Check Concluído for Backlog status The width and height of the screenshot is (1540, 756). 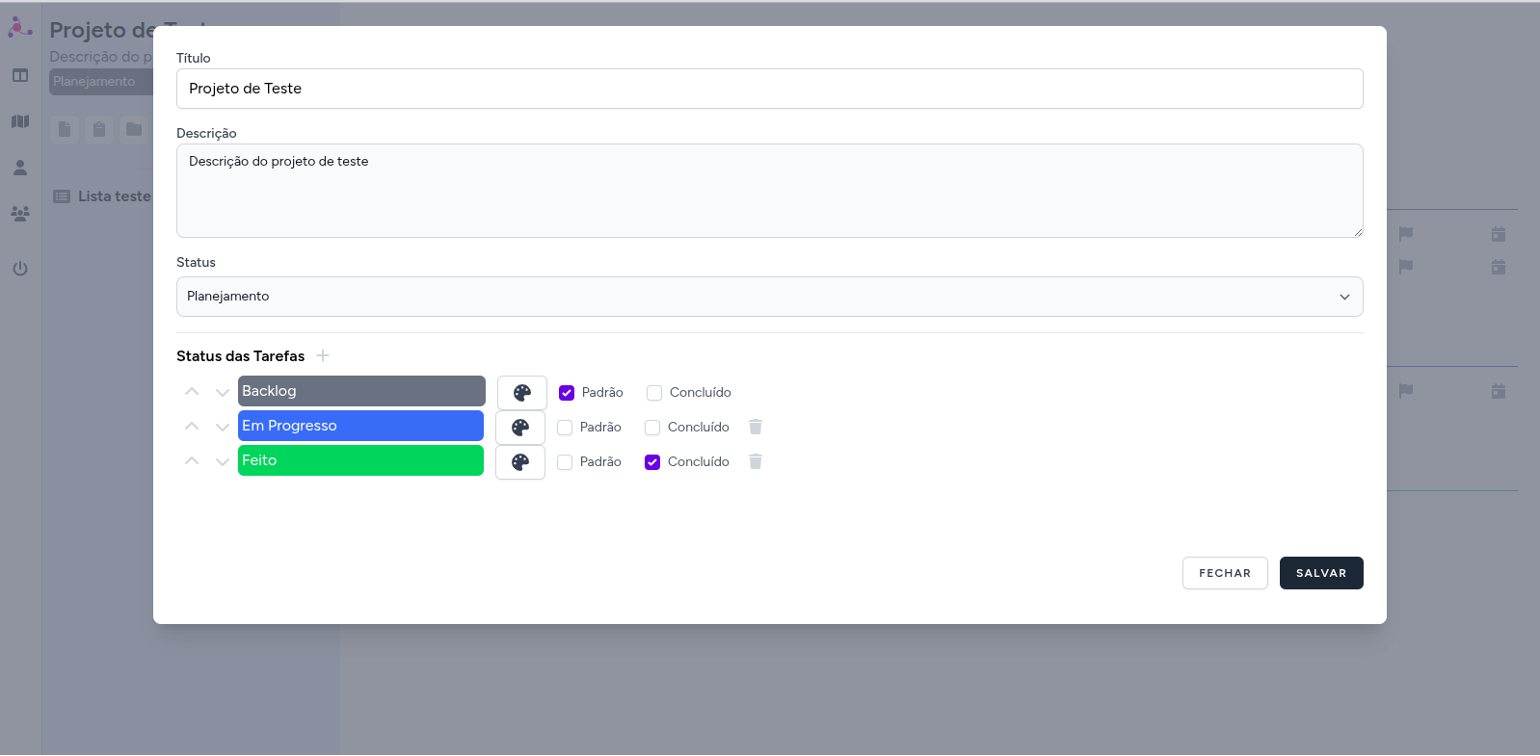(654, 393)
